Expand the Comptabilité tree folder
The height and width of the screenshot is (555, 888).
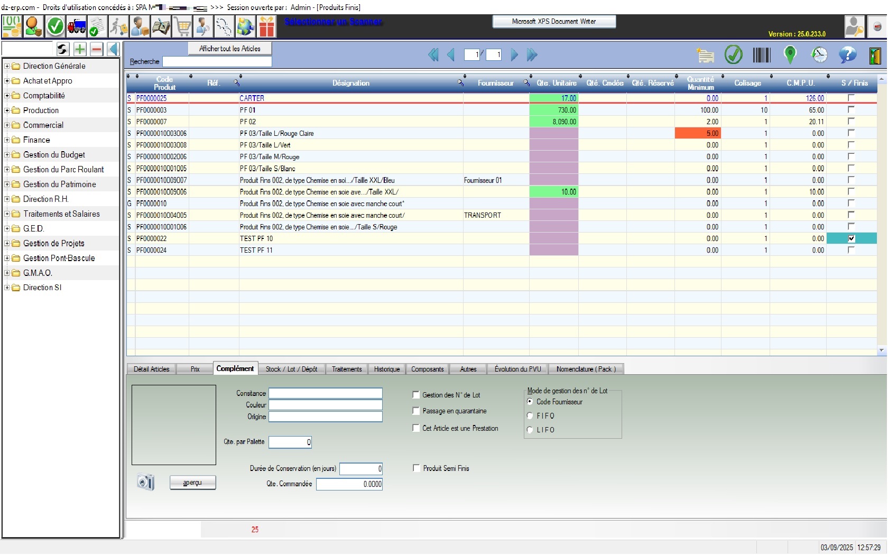[x=7, y=96]
